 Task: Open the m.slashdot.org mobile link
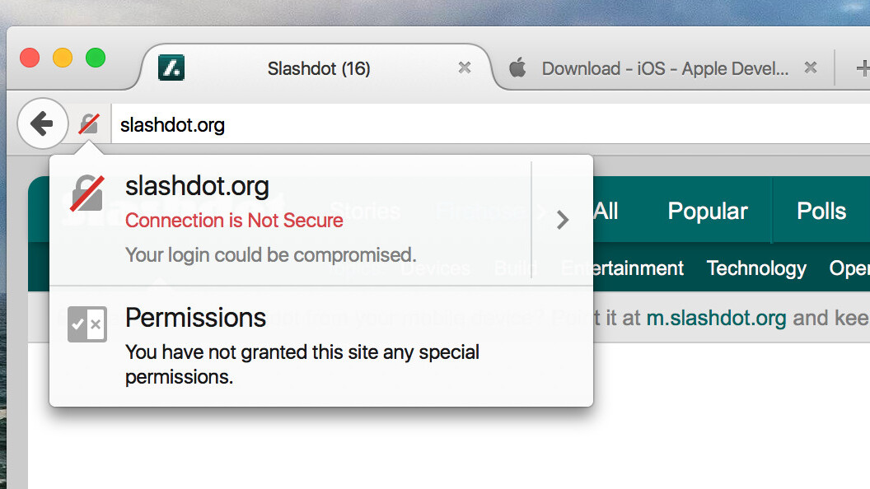(716, 318)
